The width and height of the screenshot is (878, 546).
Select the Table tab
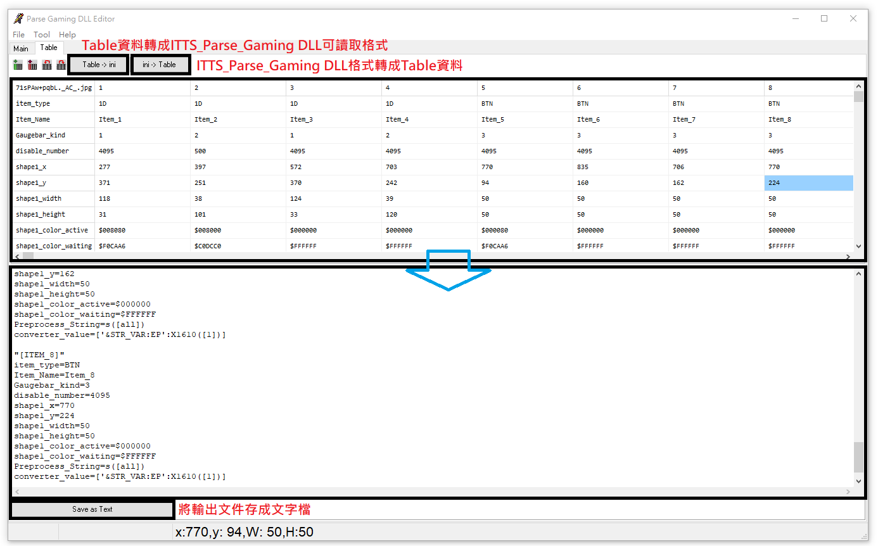(49, 48)
